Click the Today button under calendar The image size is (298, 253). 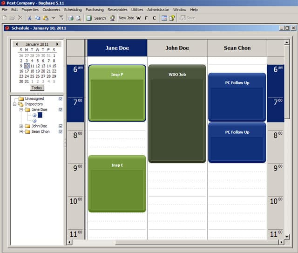[x=37, y=88]
